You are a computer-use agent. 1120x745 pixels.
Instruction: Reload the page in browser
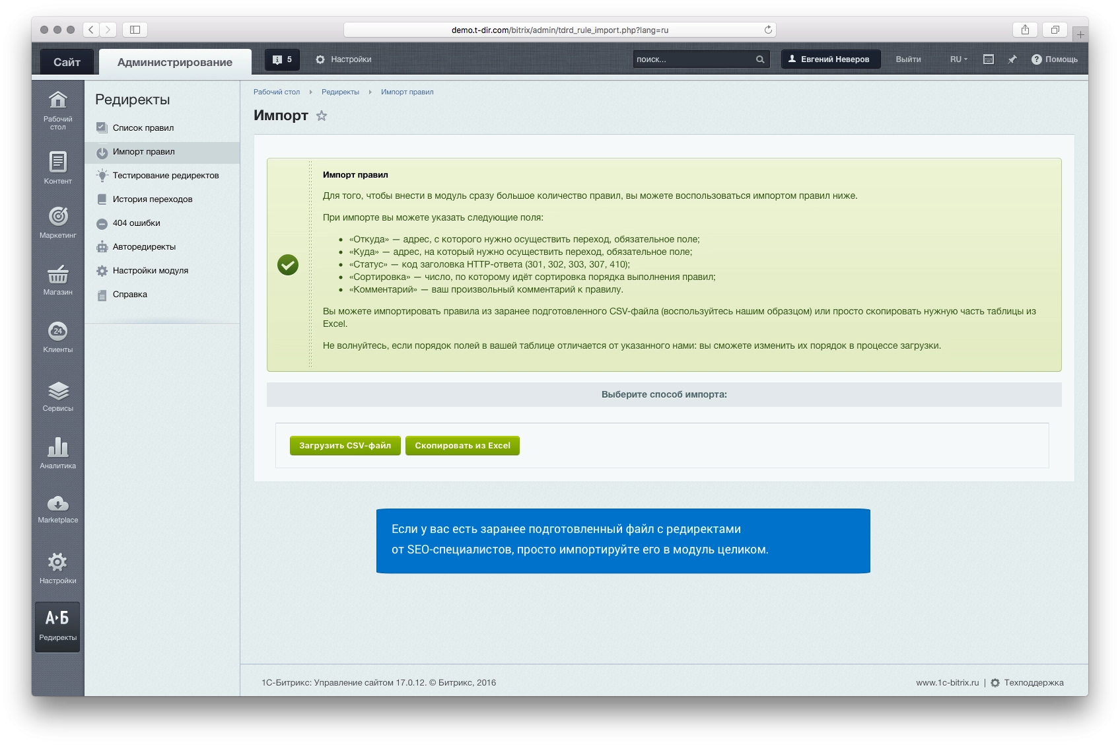click(x=768, y=30)
